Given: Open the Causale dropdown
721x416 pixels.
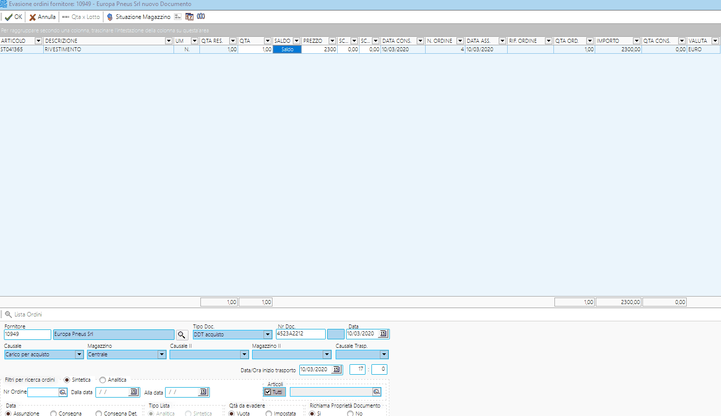Looking at the screenshot, I should [80, 355].
